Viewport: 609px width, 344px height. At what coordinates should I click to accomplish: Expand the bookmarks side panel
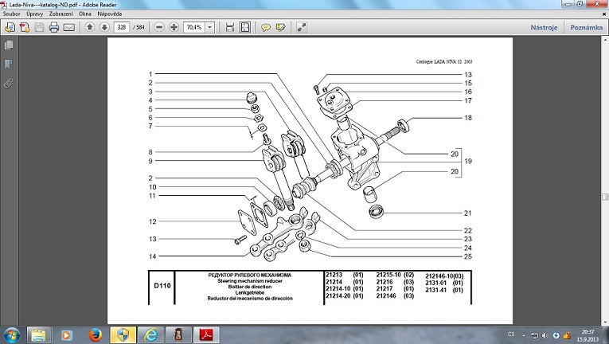pos(9,64)
